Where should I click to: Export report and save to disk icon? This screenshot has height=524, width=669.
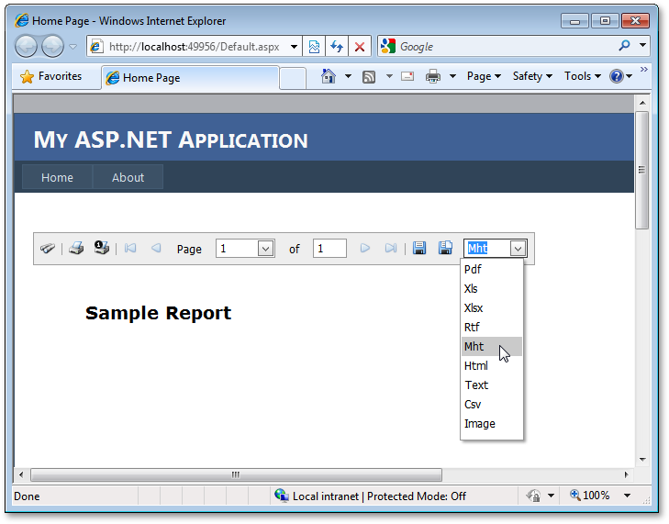(x=419, y=248)
